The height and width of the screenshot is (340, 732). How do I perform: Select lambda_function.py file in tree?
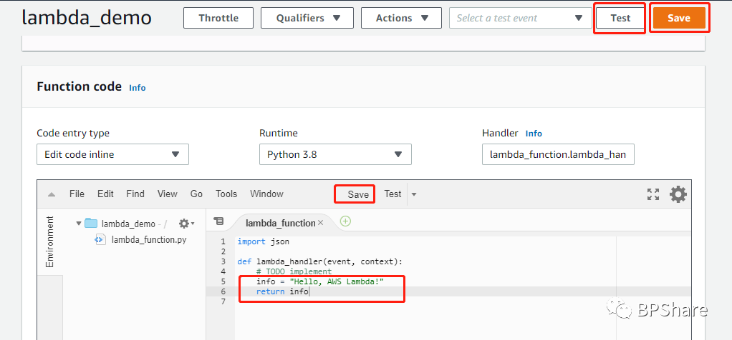point(148,239)
